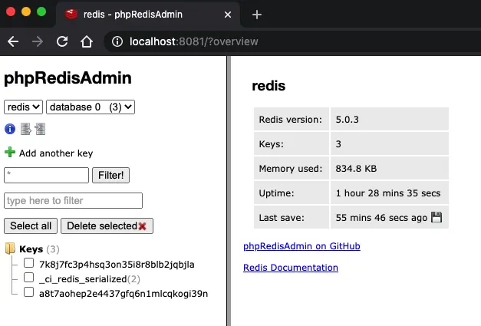The height and width of the screenshot is (326, 481).
Task: Open the database 0 (3) dropdown
Action: pos(91,107)
